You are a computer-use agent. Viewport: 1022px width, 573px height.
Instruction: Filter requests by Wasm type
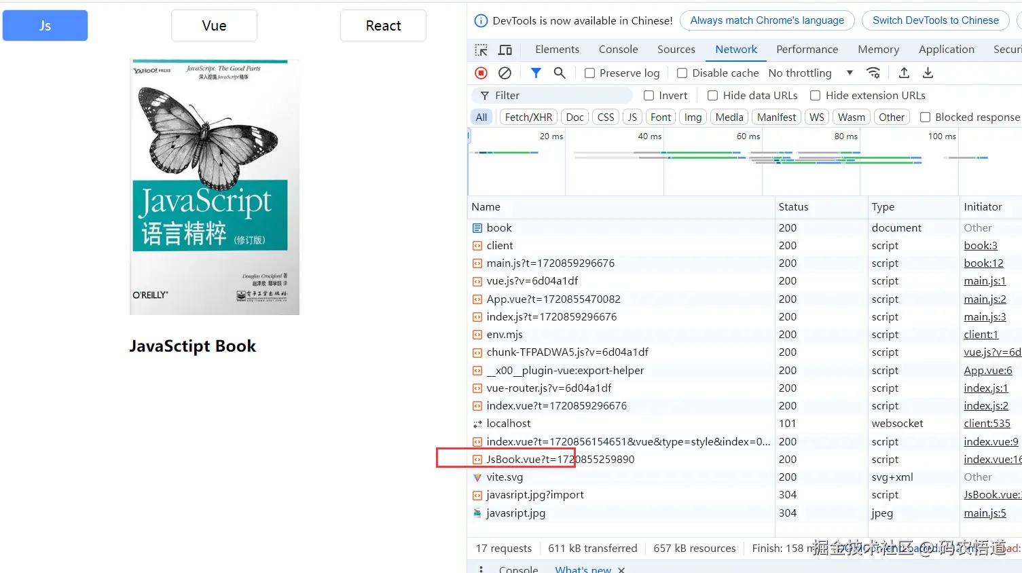point(852,117)
